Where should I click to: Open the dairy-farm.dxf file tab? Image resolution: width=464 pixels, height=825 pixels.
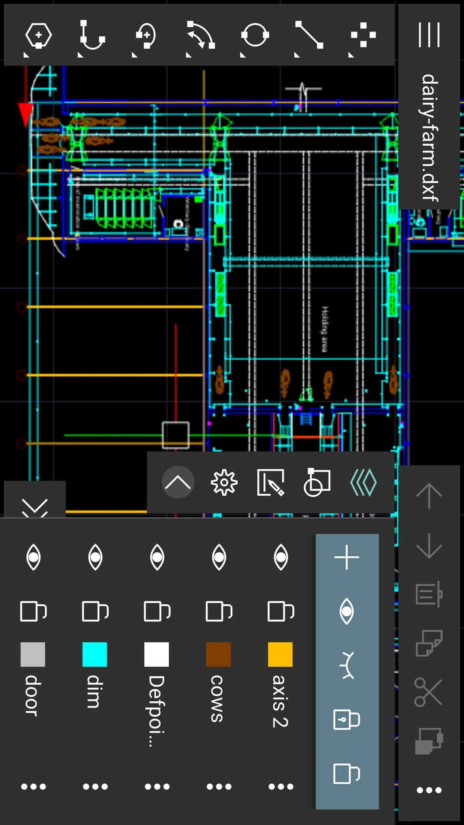coord(429,137)
